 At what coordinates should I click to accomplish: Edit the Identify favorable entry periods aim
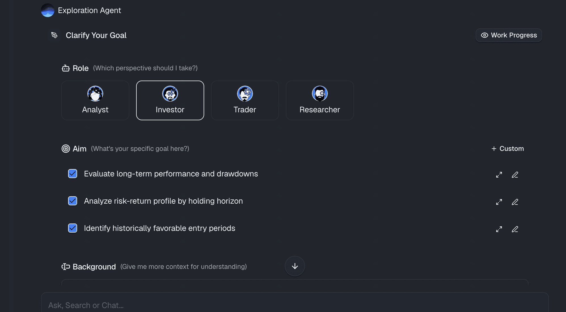515,229
